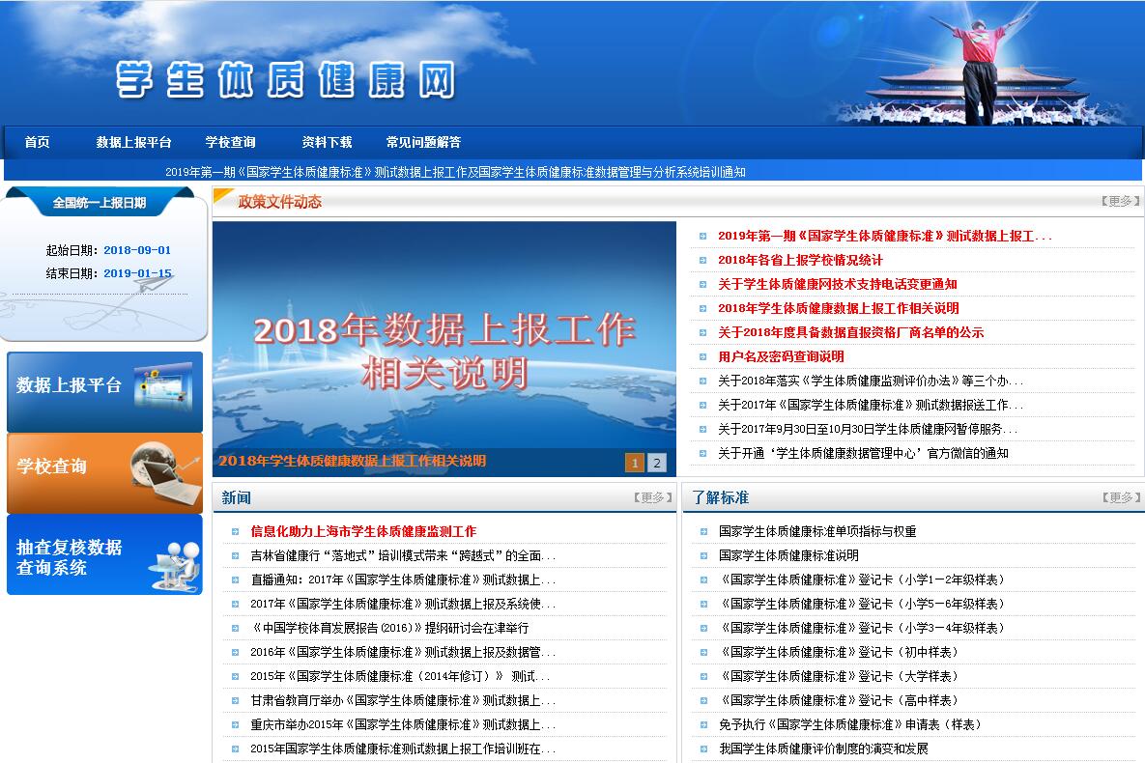Open 用户名及密码查询说明 link

coord(780,356)
